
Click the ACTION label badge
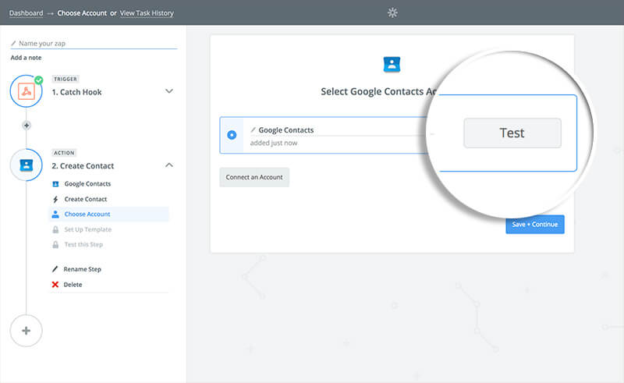click(x=64, y=153)
